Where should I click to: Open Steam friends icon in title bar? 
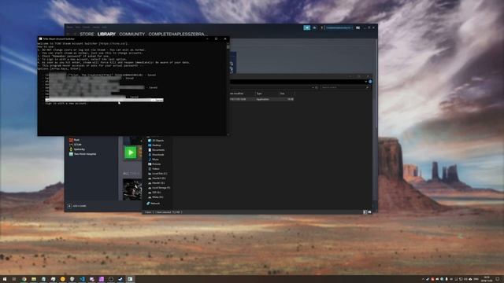[x=314, y=28]
